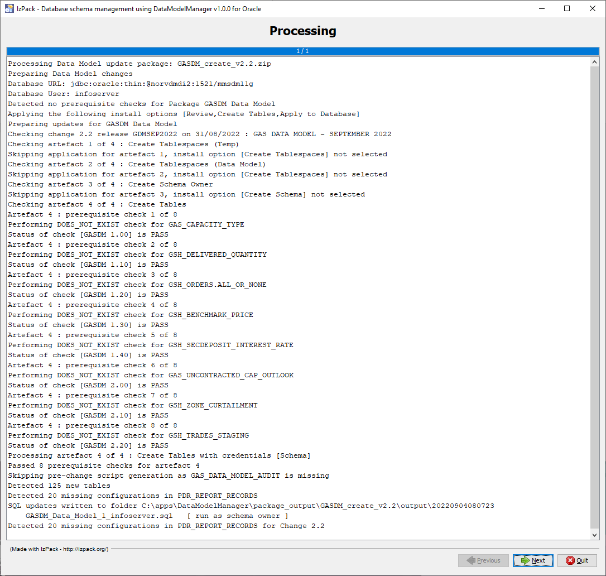Click the first log line mentioning GASDM_create_v2.2.zip
606x576 pixels.
(140, 64)
